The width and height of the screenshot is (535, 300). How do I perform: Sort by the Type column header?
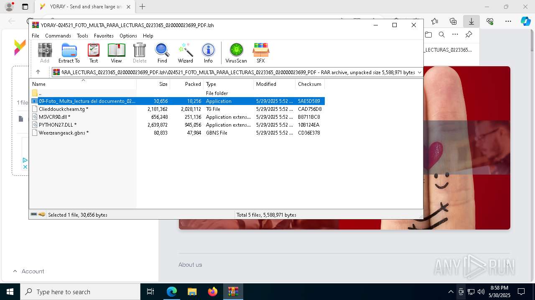pos(229,84)
